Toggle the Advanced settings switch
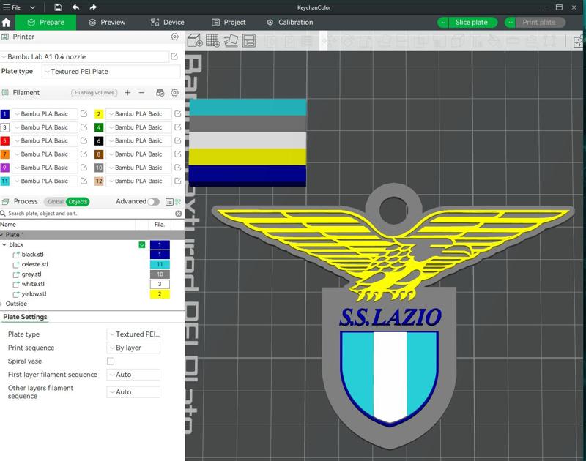The height and width of the screenshot is (461, 586). (153, 202)
